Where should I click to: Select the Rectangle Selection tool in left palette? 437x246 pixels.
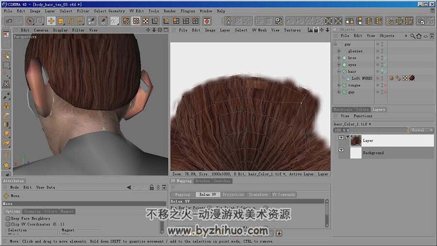[6, 65]
